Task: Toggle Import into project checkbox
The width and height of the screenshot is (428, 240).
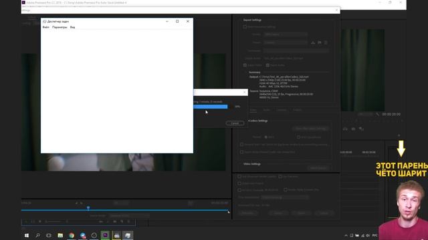Action: pos(239,183)
